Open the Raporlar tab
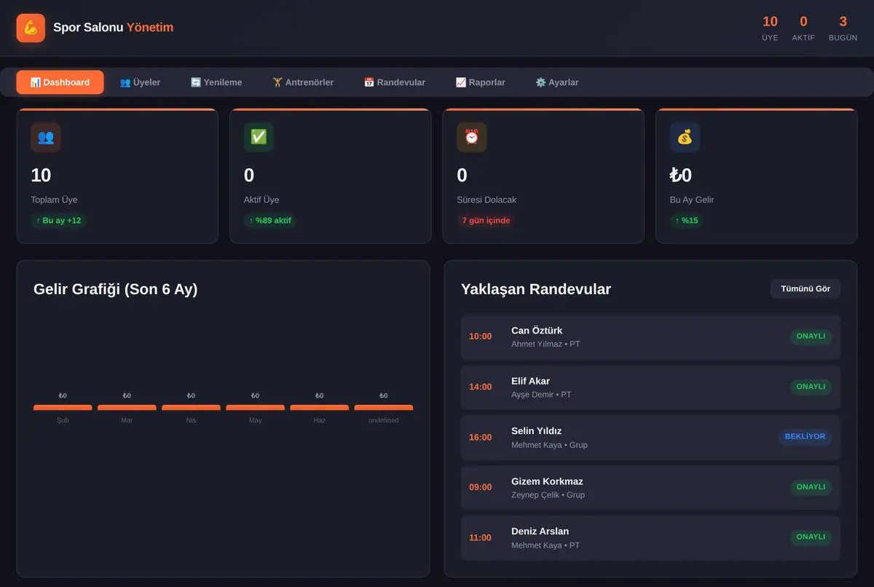The width and height of the screenshot is (874, 587). tap(480, 82)
